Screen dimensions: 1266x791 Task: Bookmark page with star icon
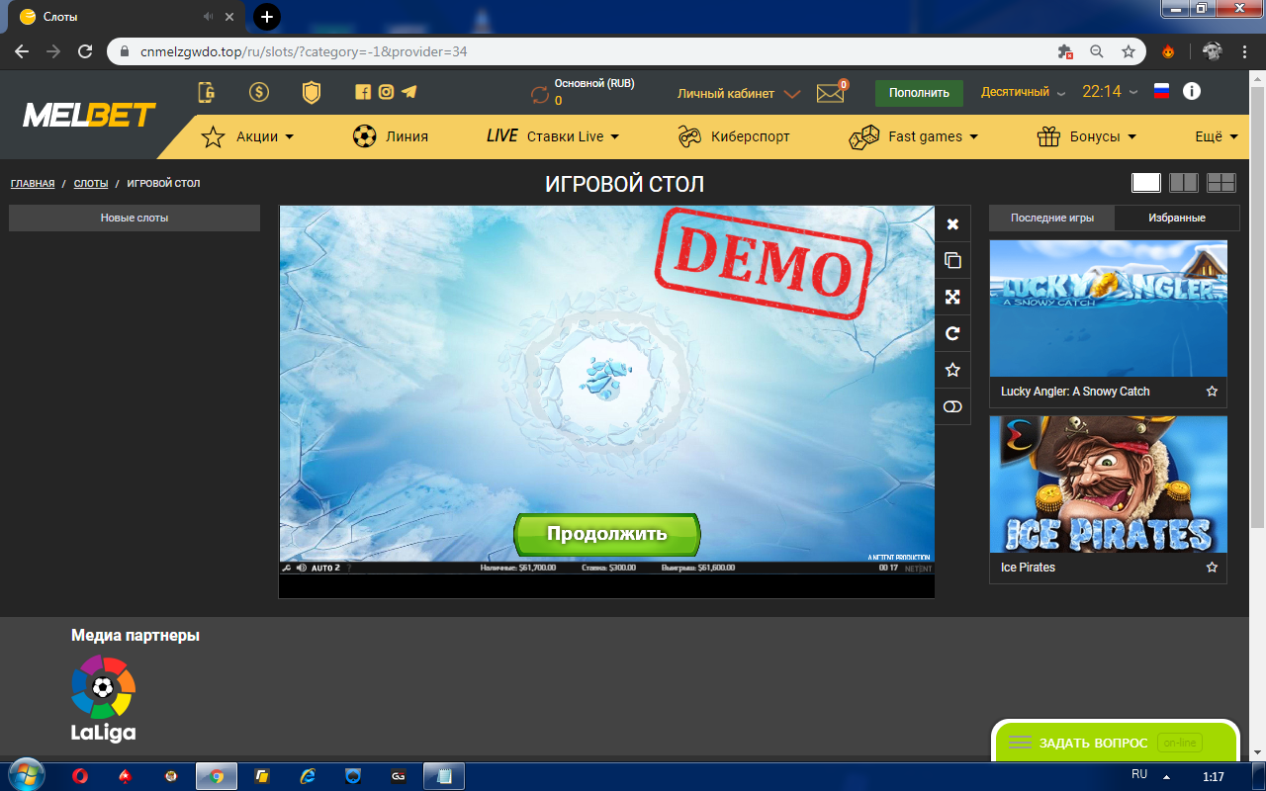tap(1128, 51)
